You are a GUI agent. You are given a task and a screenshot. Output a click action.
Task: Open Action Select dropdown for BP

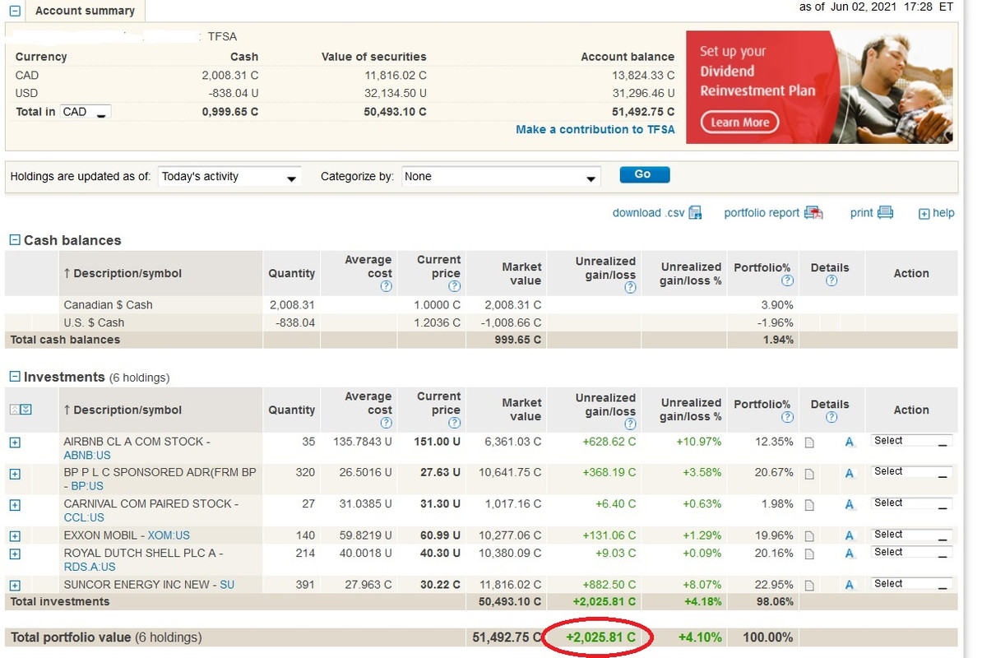[911, 472]
